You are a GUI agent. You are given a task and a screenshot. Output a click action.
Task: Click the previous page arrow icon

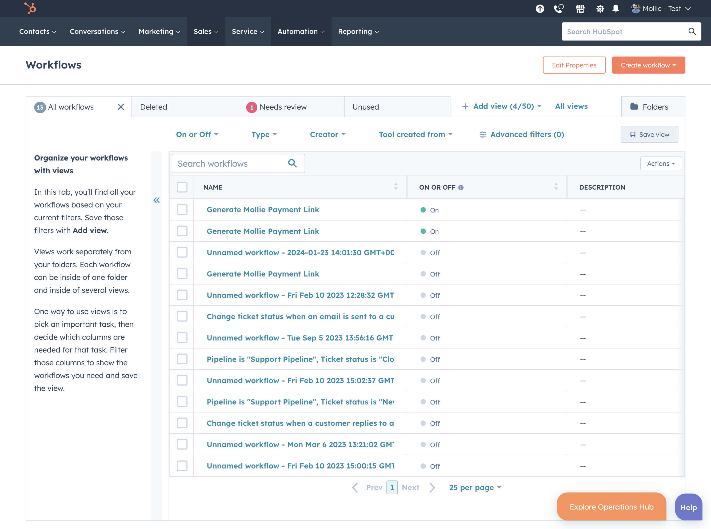[355, 488]
